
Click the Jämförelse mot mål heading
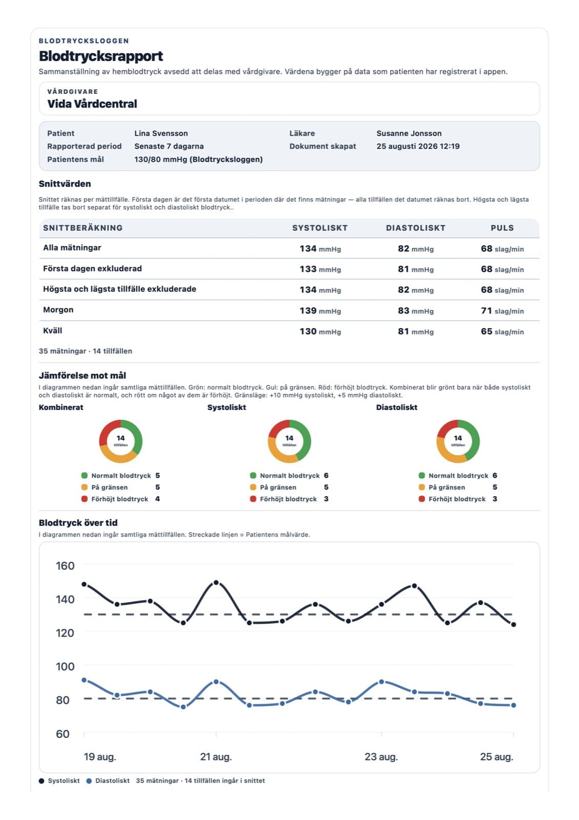pos(82,376)
